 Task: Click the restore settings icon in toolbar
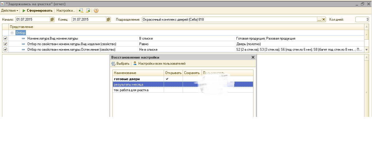(x=81, y=10)
